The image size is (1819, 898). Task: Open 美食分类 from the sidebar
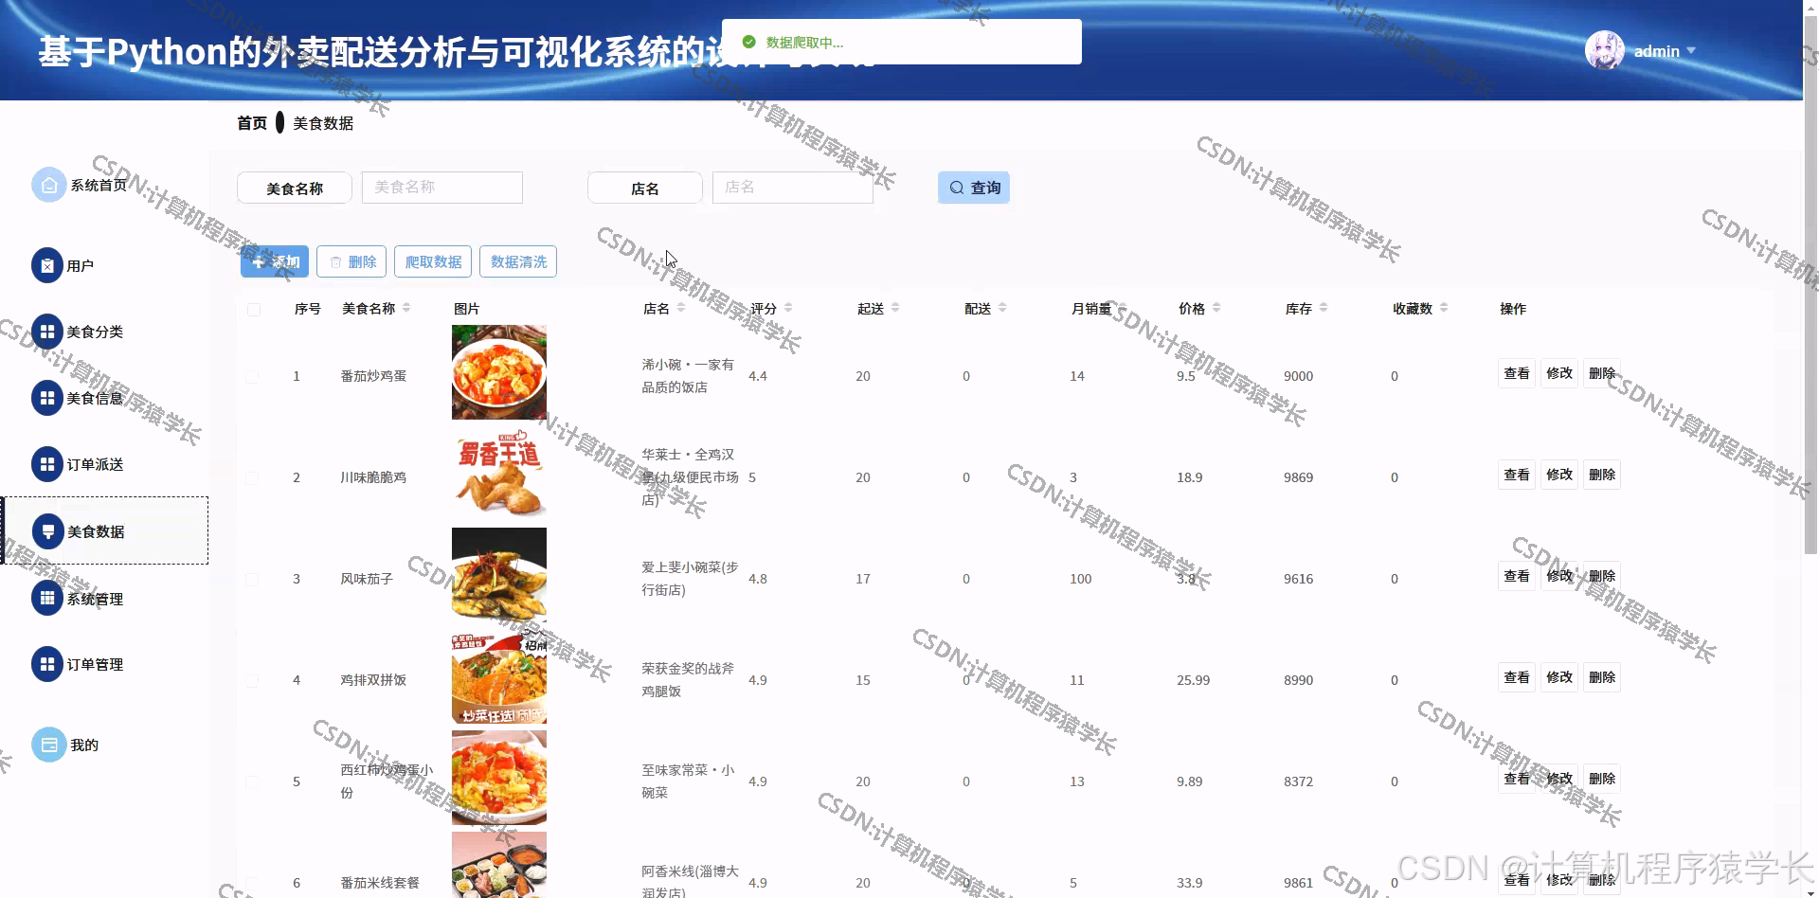pyautogui.click(x=48, y=332)
